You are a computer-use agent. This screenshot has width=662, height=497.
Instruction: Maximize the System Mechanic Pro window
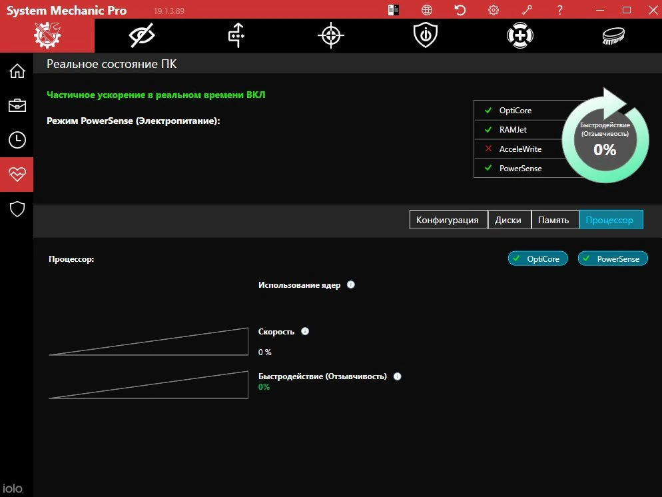tap(627, 10)
